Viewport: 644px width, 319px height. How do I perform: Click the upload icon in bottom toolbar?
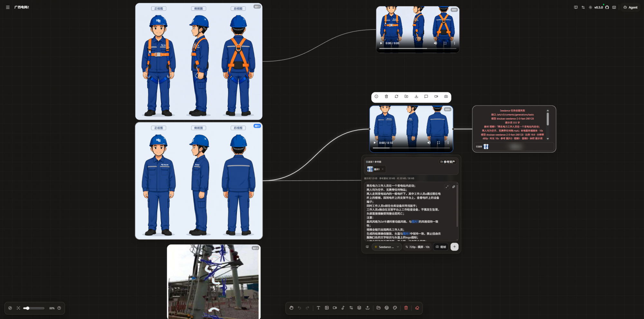coord(367,308)
